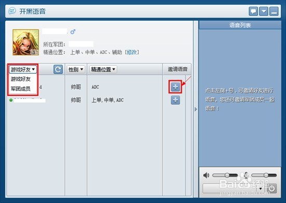The height and width of the screenshot is (203, 286).
Task: Click the male gender symbol icon
Action: (73, 32)
